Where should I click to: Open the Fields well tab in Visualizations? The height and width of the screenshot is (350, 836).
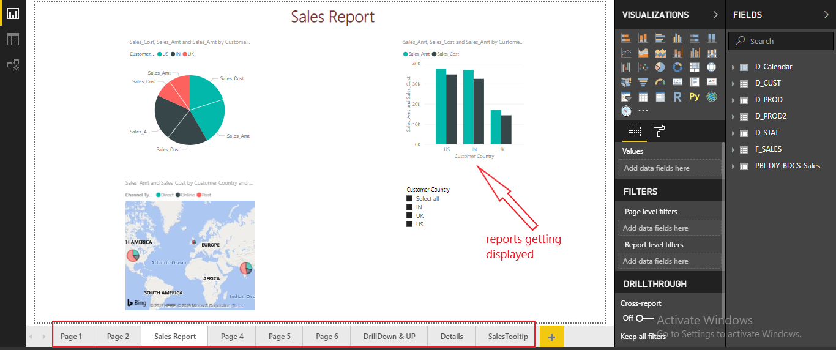click(635, 130)
